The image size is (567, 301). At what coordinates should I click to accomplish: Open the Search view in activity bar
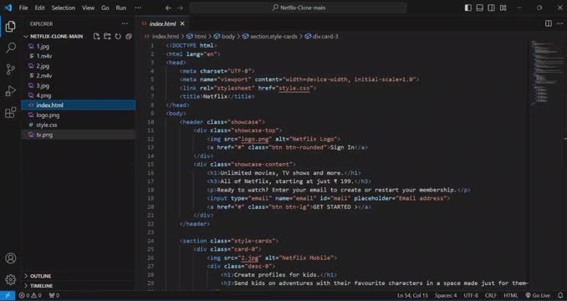pyautogui.click(x=11, y=48)
